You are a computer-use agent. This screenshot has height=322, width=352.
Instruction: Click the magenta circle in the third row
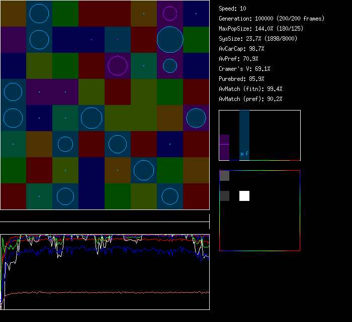[x=118, y=66]
